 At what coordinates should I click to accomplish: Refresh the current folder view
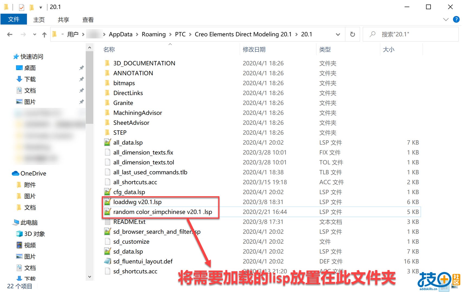coord(353,34)
